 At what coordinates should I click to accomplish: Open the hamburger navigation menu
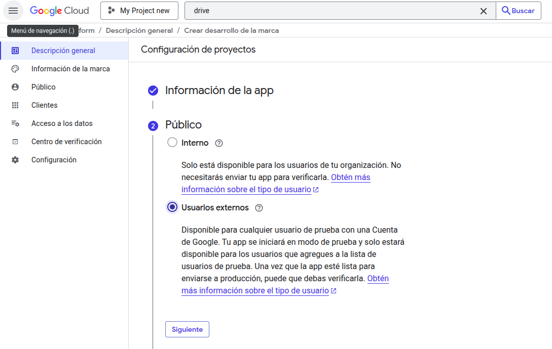click(x=13, y=11)
